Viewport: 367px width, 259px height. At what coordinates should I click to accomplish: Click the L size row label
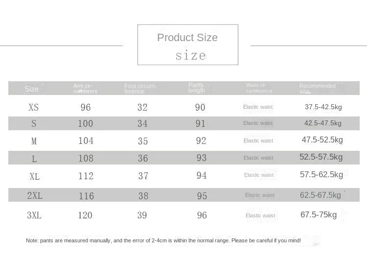34,159
